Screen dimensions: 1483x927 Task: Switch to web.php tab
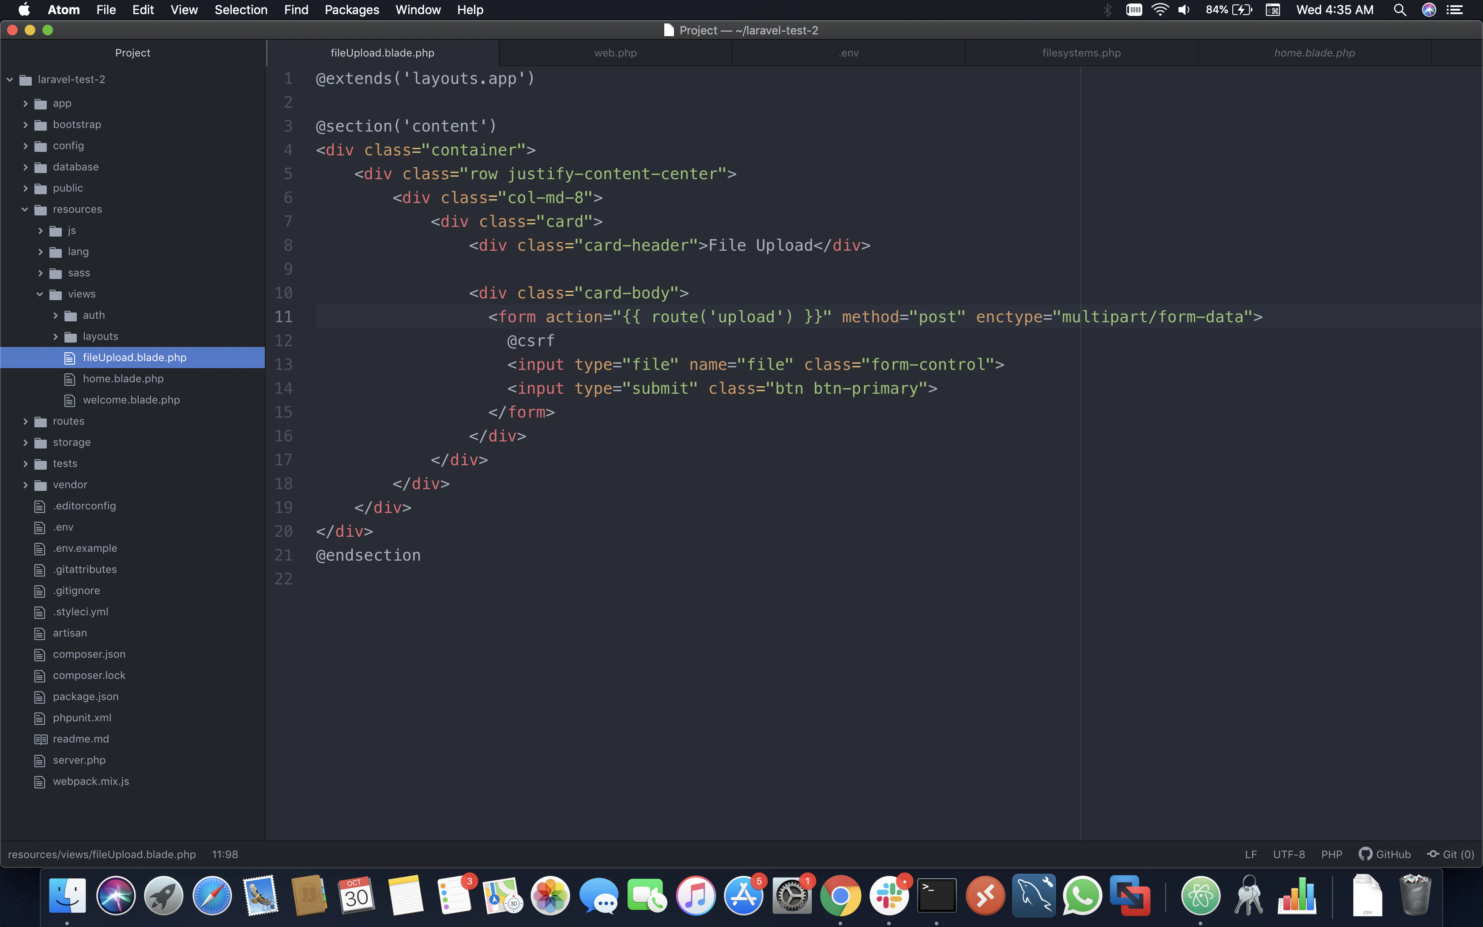tap(615, 53)
